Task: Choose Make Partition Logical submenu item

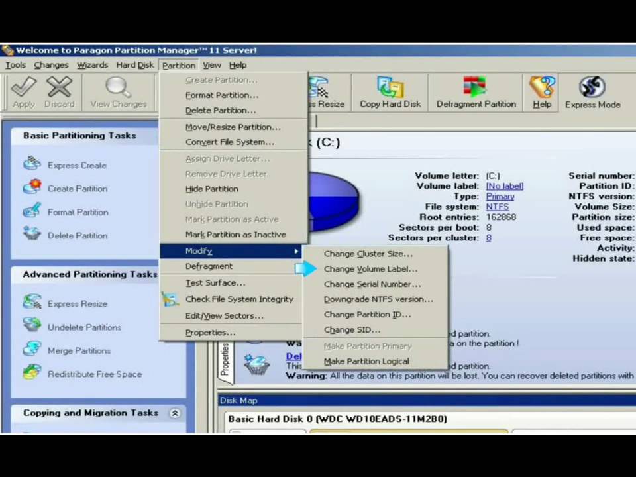Action: (x=376, y=362)
